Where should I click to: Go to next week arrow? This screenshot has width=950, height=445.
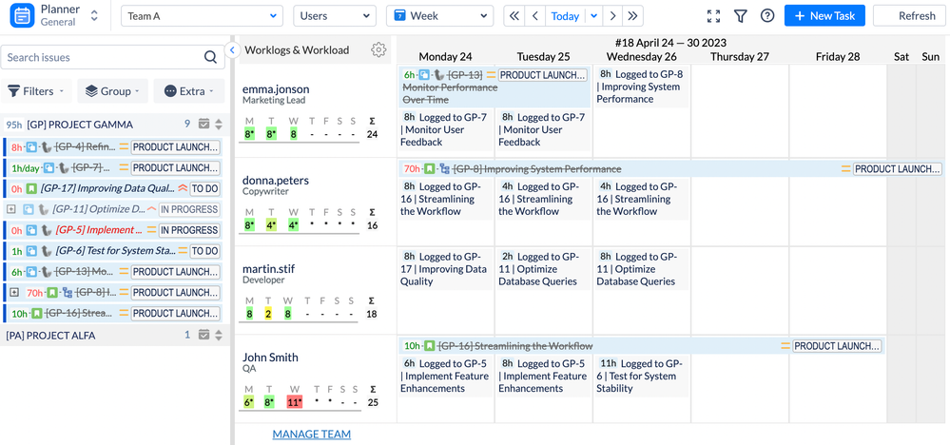[x=612, y=16]
